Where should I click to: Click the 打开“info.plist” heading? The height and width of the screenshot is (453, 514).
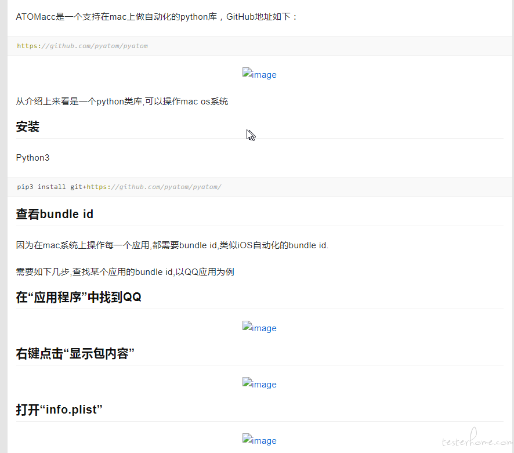(59, 409)
